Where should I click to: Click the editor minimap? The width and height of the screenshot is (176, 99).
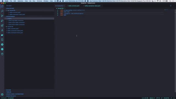point(166,10)
